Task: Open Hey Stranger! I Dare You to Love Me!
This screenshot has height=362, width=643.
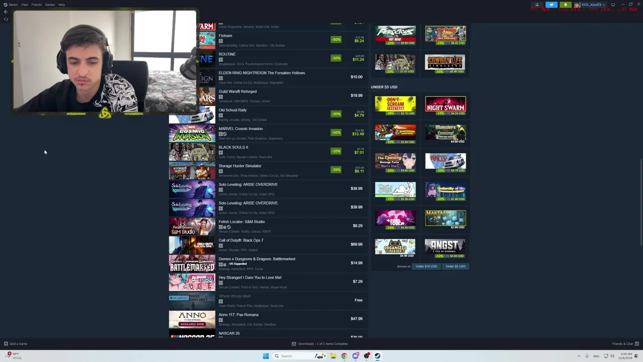Action: point(268,282)
